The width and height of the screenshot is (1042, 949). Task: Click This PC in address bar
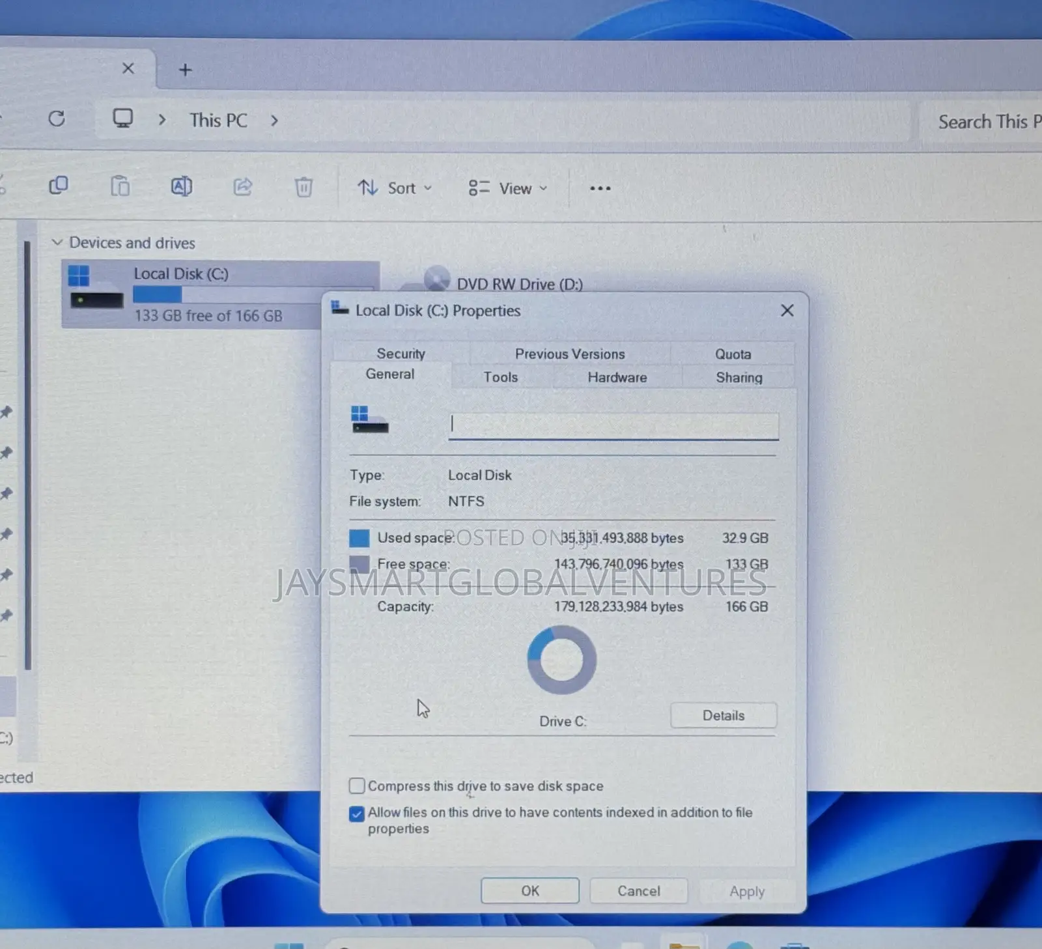pyautogui.click(x=218, y=120)
